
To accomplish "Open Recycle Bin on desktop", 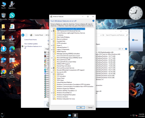I will 3,17.
